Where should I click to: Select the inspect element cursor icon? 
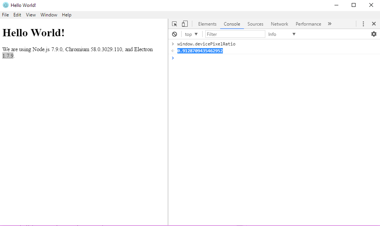175,24
